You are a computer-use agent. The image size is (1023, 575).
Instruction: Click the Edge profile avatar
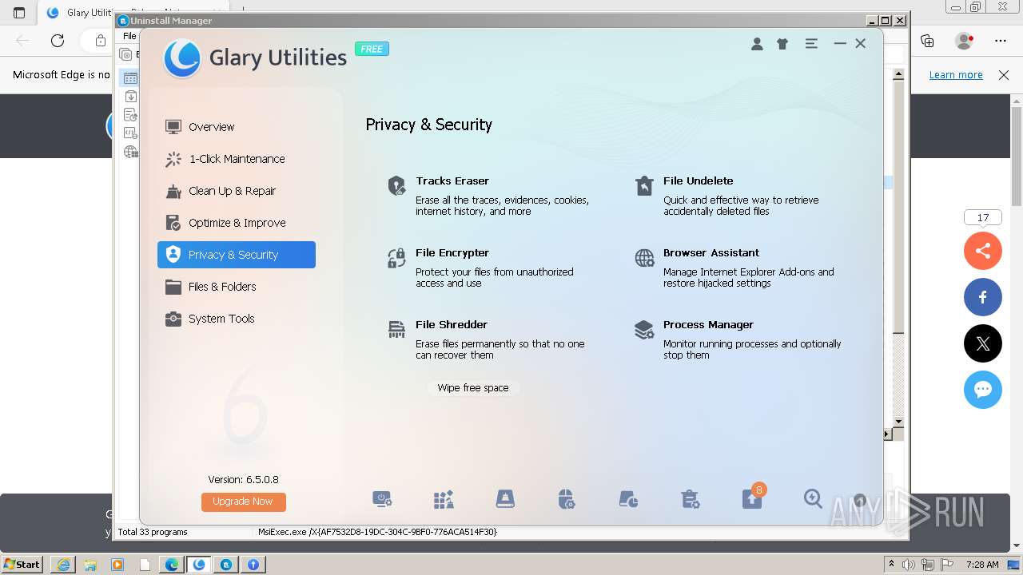(965, 41)
